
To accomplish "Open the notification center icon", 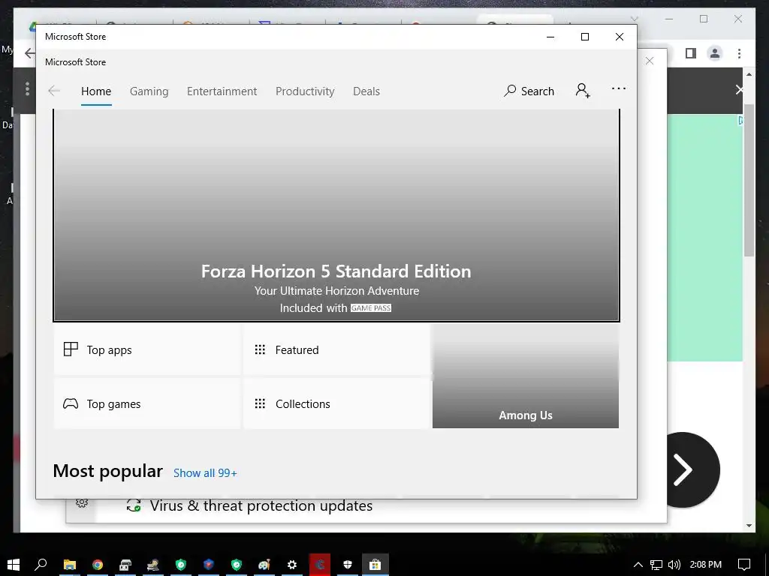I will click(744, 565).
